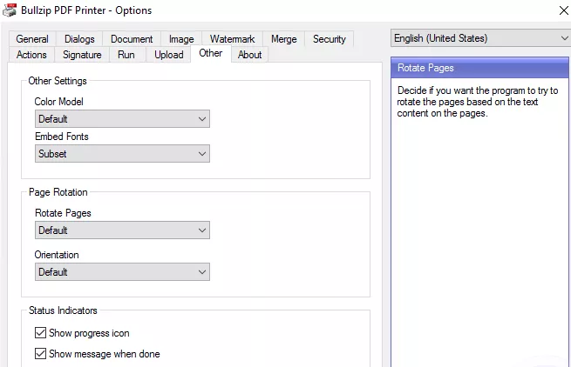Switch to the General tab
The height and width of the screenshot is (367, 571).
pyautogui.click(x=32, y=39)
